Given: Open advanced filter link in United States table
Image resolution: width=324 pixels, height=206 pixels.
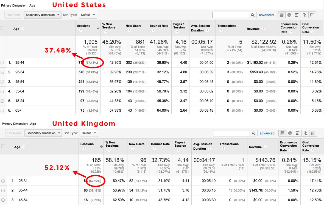Looking at the screenshot, I should tap(266, 15).
